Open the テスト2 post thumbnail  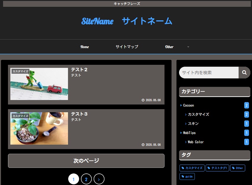click(x=39, y=84)
